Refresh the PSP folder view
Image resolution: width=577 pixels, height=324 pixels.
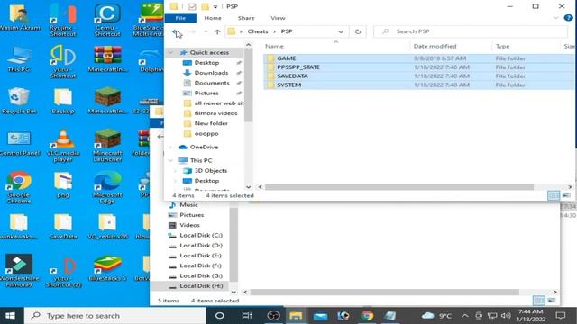tap(358, 31)
